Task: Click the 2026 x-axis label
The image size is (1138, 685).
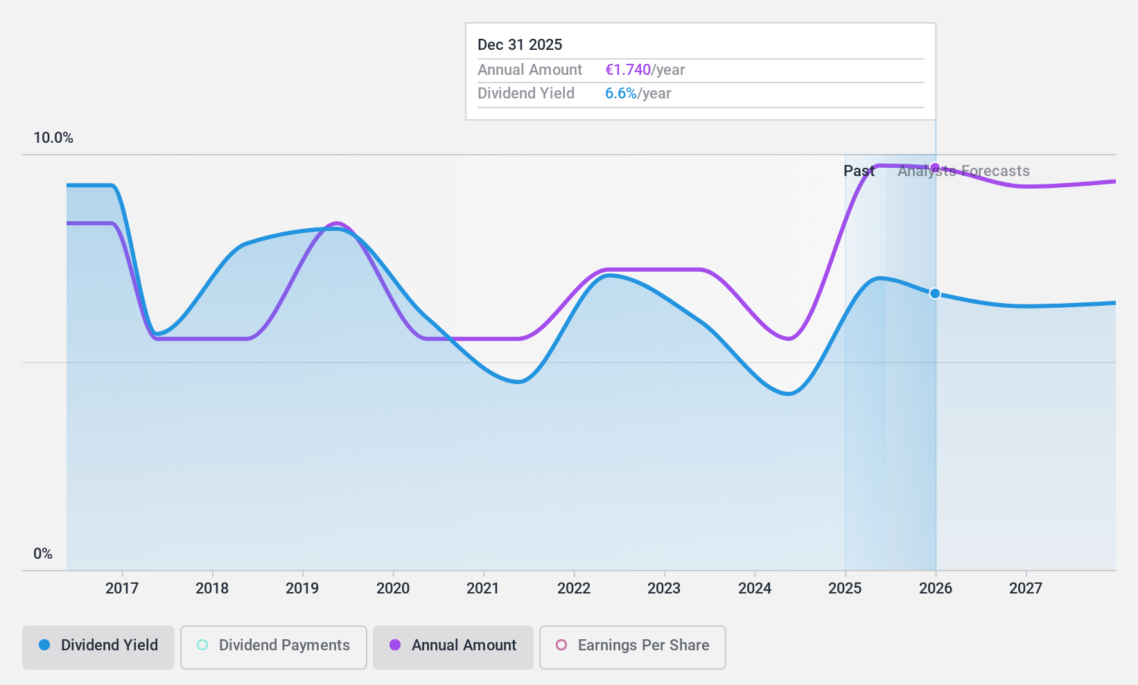Action: point(936,589)
